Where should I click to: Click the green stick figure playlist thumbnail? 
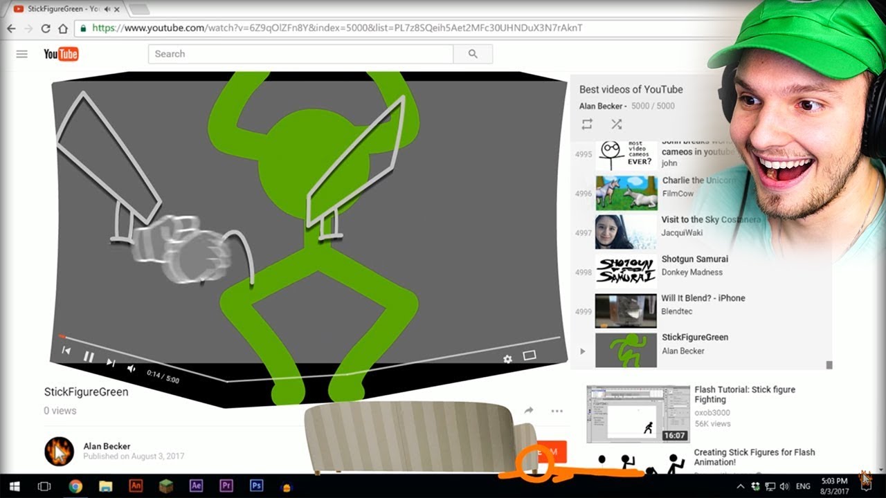click(x=626, y=350)
